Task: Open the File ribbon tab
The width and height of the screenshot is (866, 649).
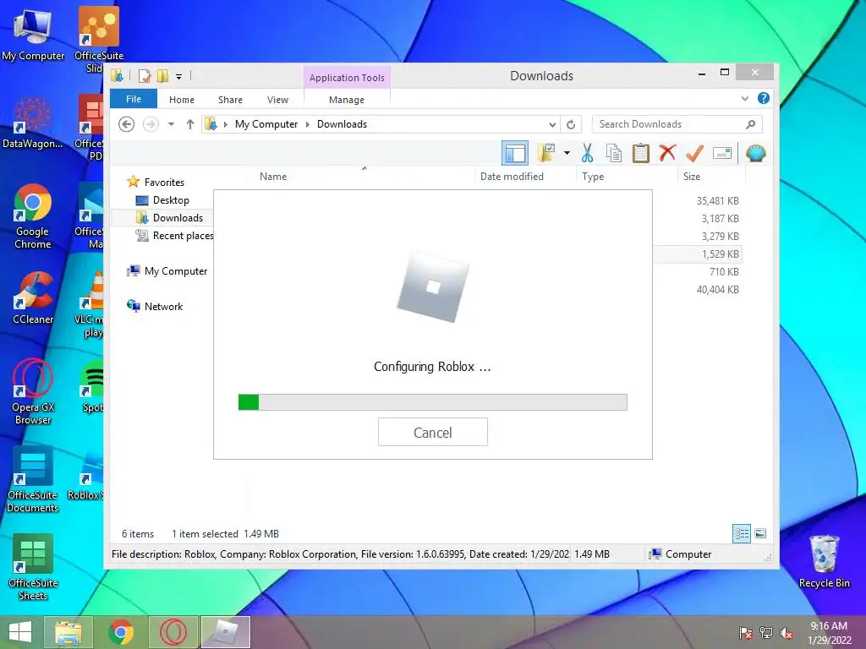Action: point(134,100)
